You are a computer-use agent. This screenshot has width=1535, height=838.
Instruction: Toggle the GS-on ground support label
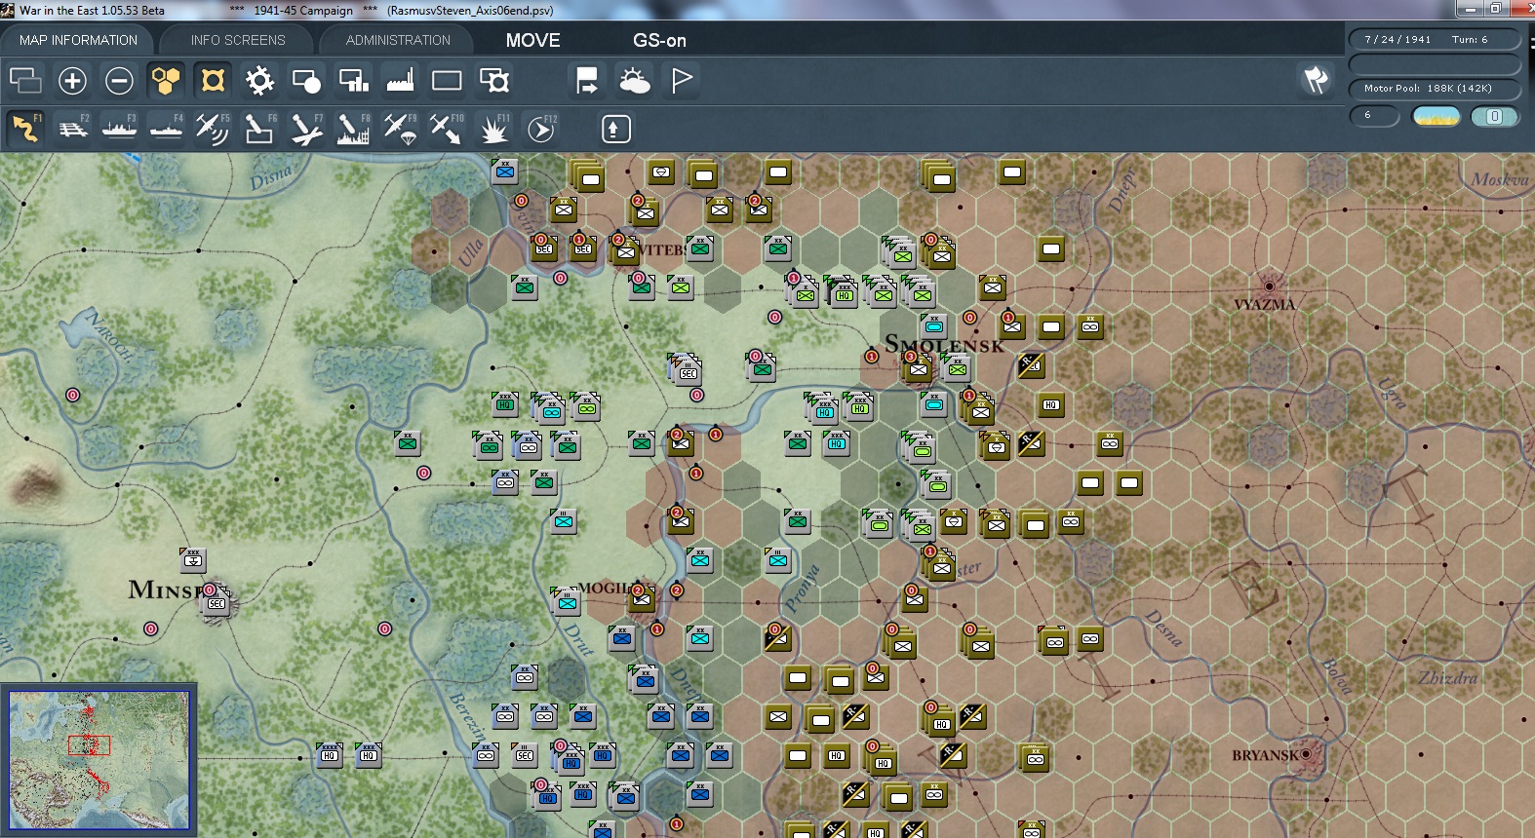(x=659, y=40)
